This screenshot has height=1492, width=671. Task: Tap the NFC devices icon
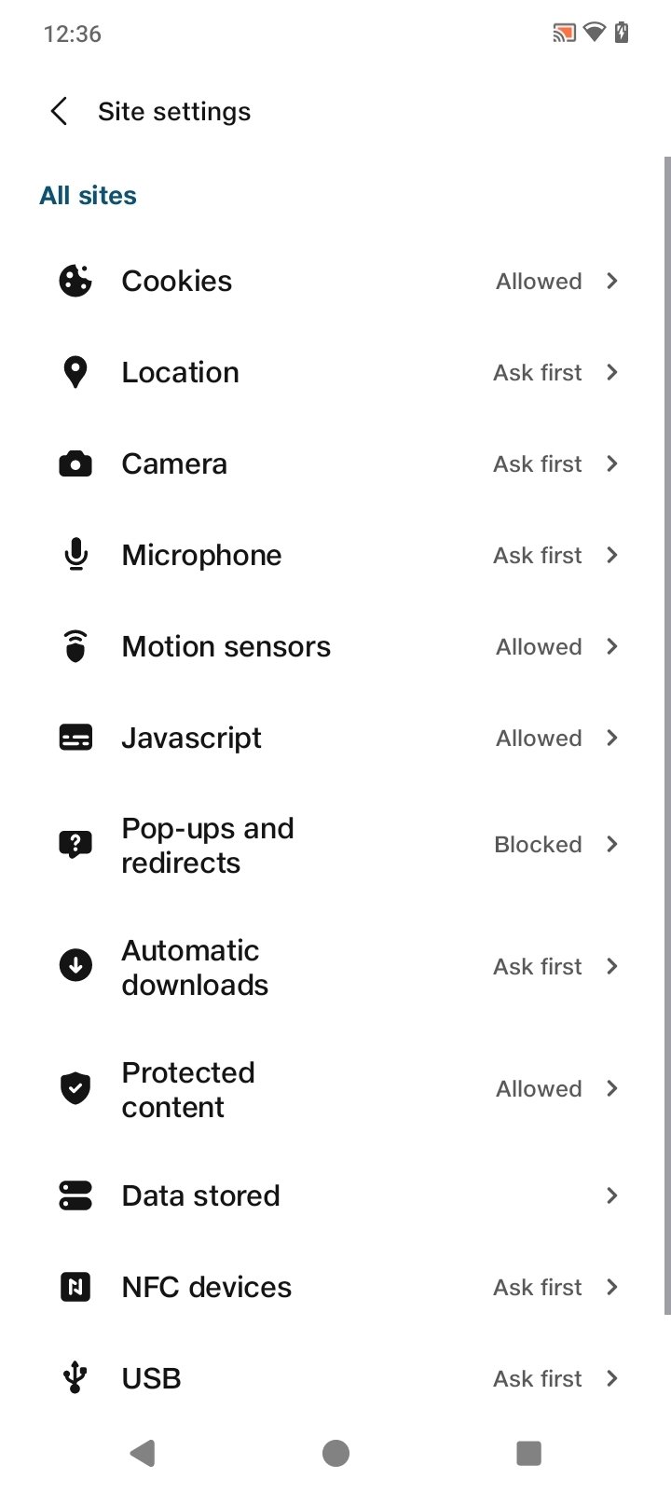(x=75, y=1287)
